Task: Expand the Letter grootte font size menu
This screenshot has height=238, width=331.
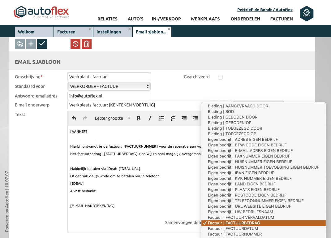Action: (112, 118)
